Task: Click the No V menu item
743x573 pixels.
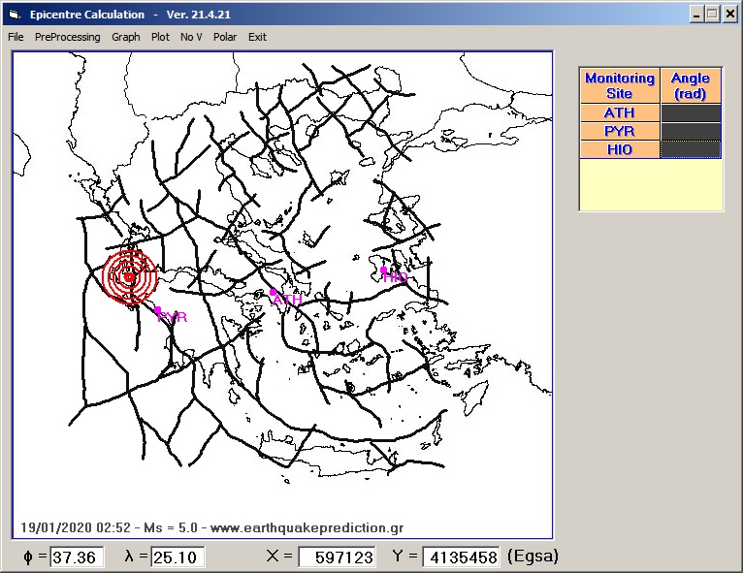Action: tap(191, 37)
